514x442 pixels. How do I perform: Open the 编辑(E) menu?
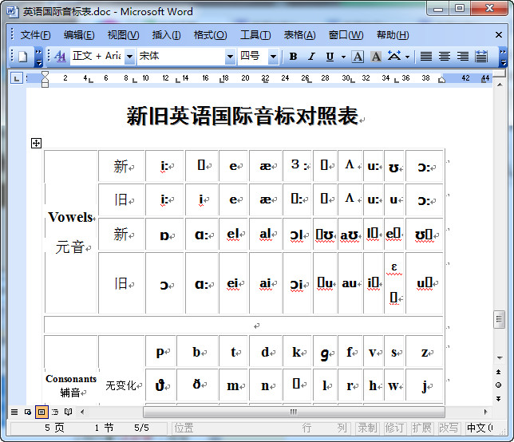click(79, 35)
